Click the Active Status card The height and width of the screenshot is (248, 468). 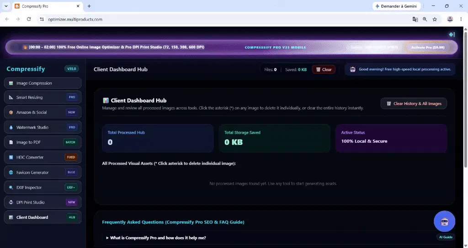click(391, 138)
